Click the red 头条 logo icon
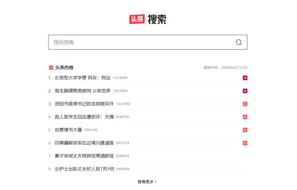 coord(138,19)
